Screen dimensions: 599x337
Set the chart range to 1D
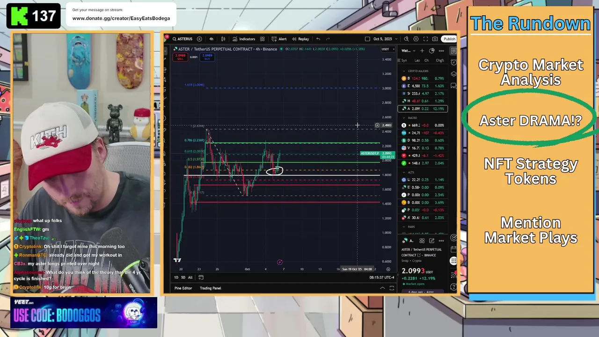[176, 277]
